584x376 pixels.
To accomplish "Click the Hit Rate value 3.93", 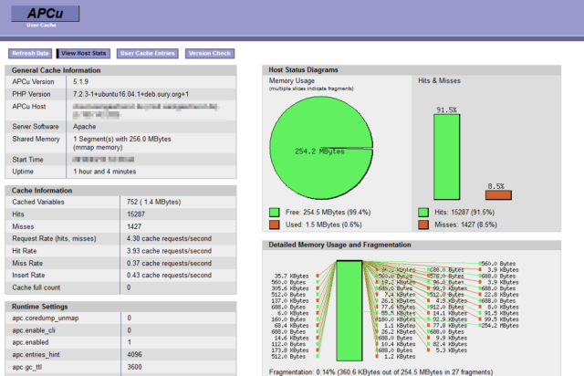I will pyautogui.click(x=169, y=251).
